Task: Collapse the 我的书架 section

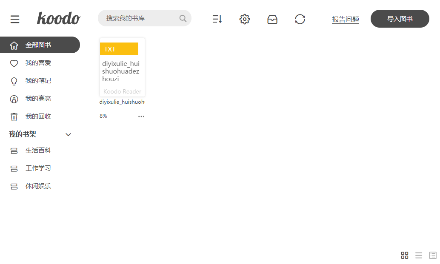Action: coord(68,134)
